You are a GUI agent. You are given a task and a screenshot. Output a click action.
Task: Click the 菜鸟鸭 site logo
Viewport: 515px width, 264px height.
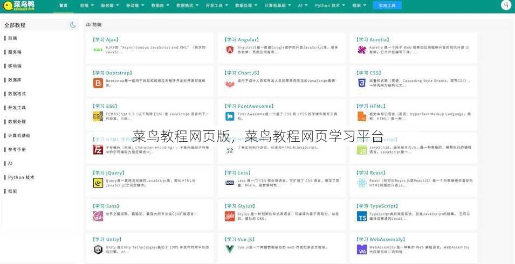(x=19, y=5)
